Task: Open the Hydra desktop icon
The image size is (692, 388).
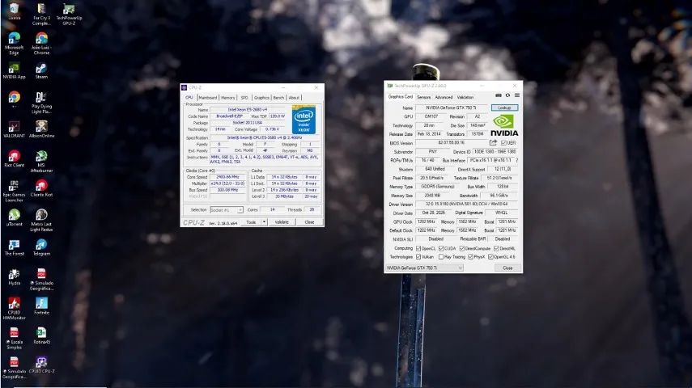Action: click(x=14, y=277)
